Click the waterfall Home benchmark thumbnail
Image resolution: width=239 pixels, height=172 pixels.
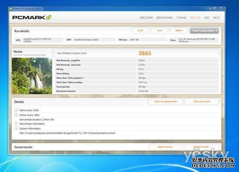coord(32,76)
